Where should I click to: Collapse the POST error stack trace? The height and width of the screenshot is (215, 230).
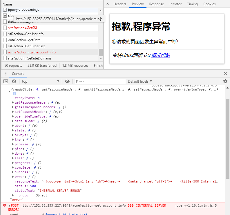[9, 206]
